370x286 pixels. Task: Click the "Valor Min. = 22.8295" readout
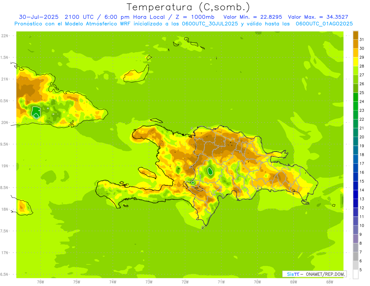coord(253,17)
